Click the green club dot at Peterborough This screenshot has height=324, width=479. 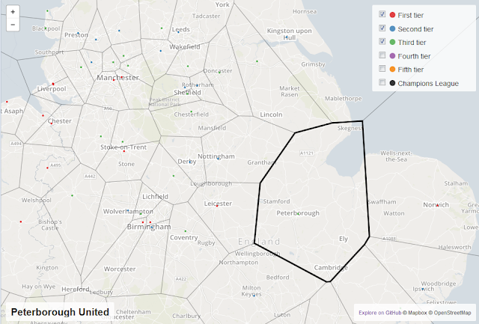[298, 214]
